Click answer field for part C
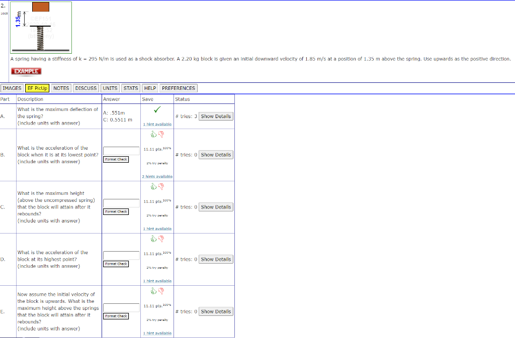 pyautogui.click(x=121, y=203)
